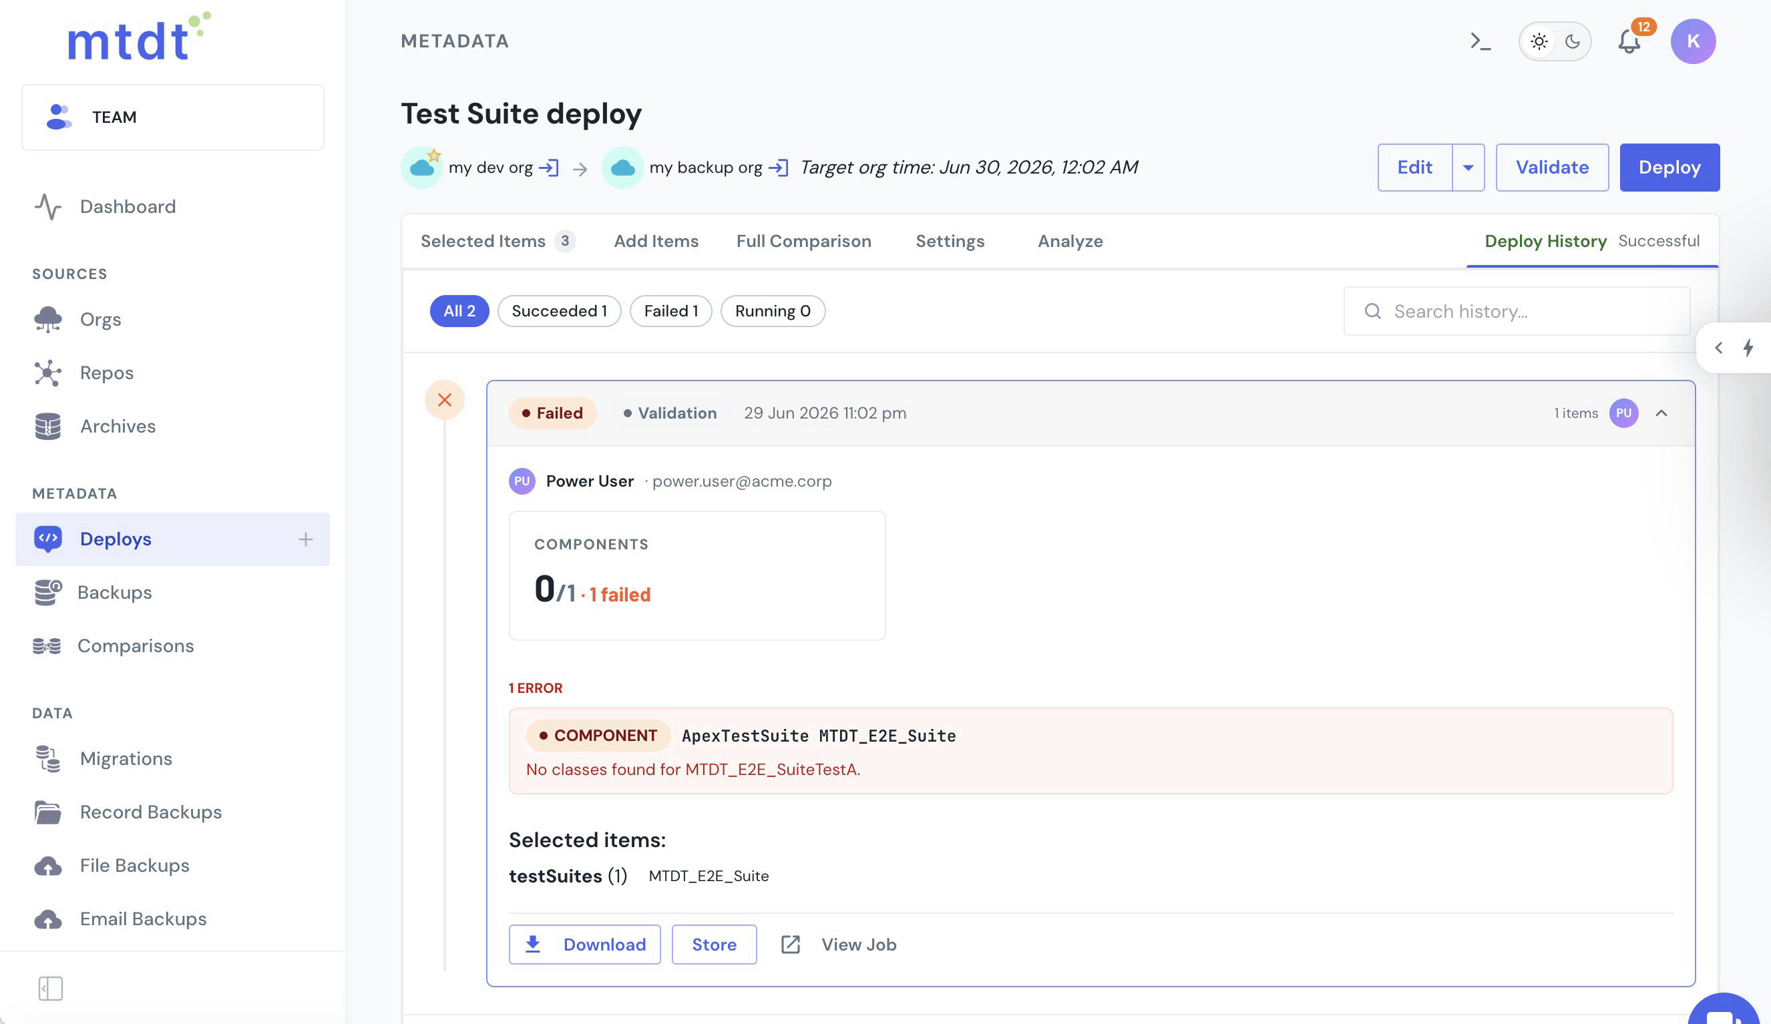
Task: Filter history by Running 0
Action: coord(773,311)
